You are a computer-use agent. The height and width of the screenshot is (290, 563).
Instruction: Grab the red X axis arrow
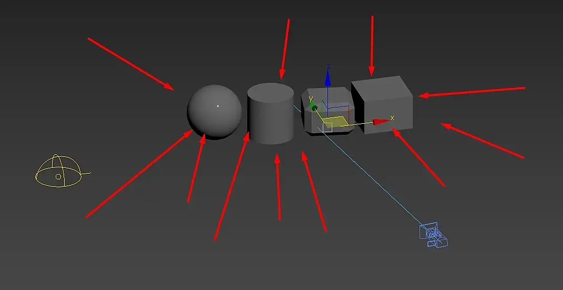[x=381, y=122]
